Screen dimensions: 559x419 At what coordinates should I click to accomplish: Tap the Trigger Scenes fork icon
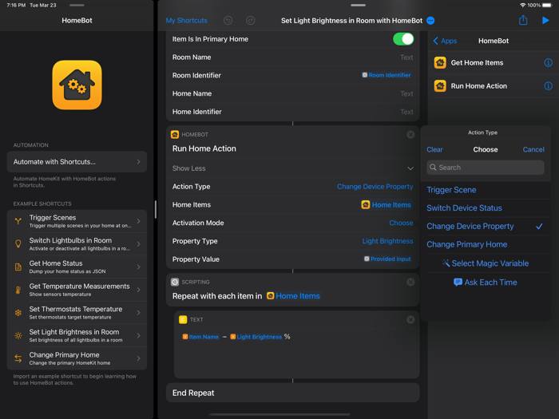pos(18,221)
